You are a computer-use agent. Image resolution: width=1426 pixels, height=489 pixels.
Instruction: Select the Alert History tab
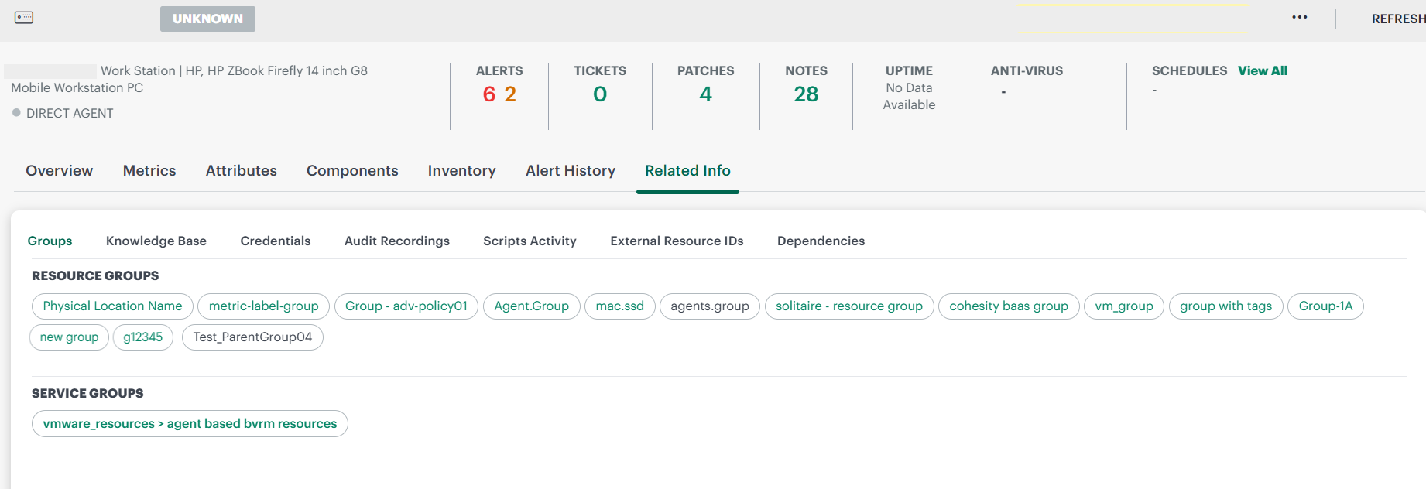pos(571,170)
